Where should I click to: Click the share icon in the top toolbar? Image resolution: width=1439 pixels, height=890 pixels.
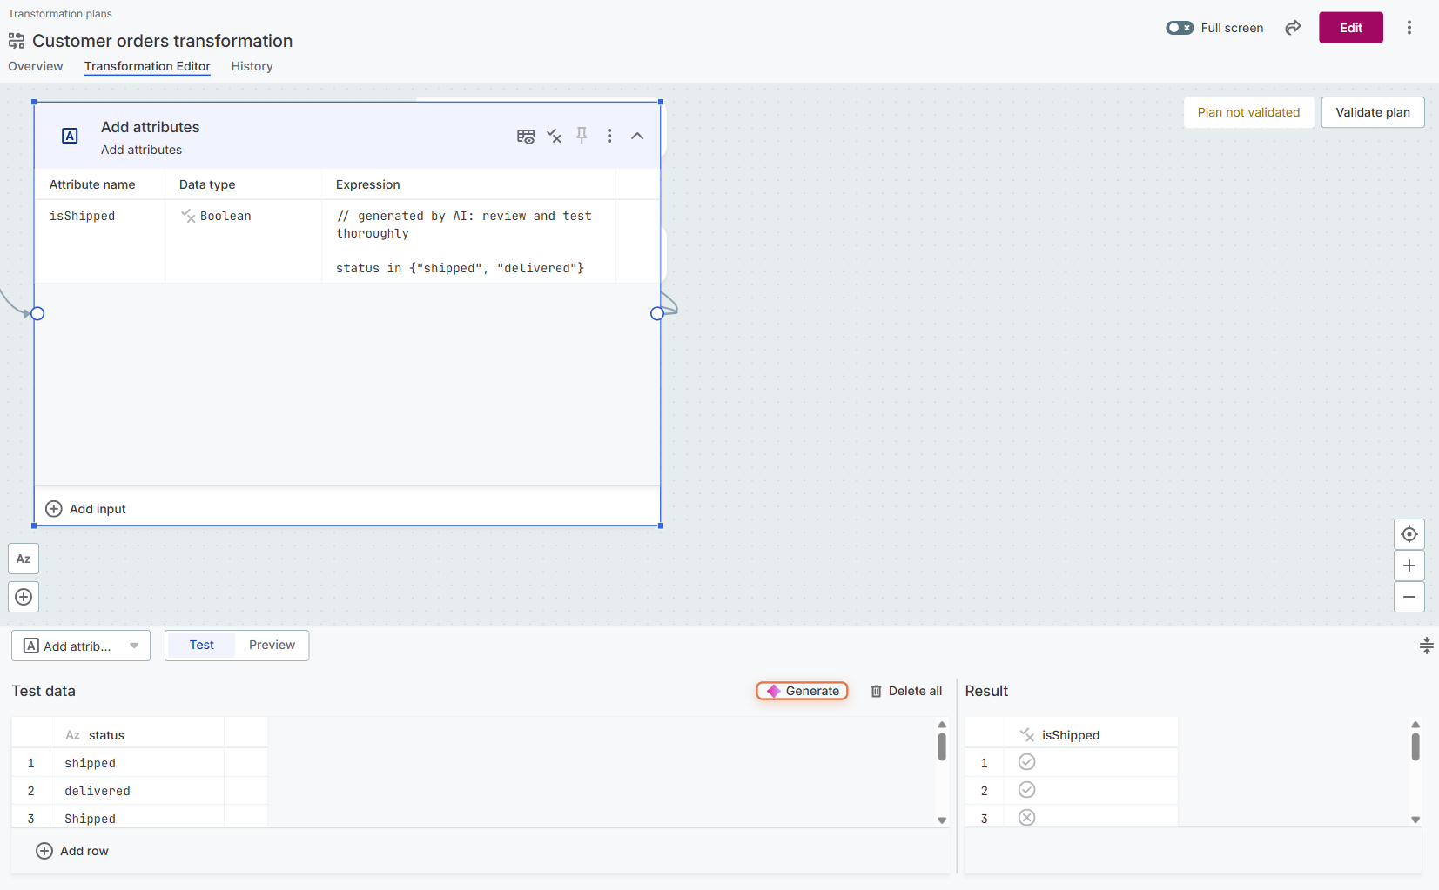1292,27
